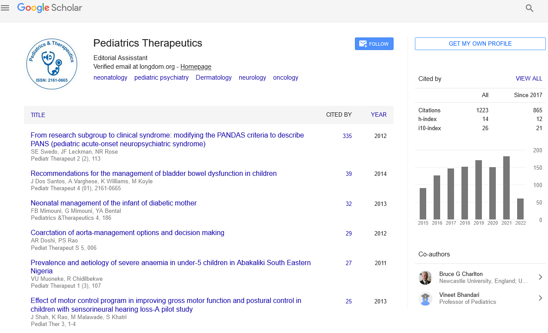Click Bruce G Charlton's profile photo
The width and height of the screenshot is (548, 333).
(425, 277)
